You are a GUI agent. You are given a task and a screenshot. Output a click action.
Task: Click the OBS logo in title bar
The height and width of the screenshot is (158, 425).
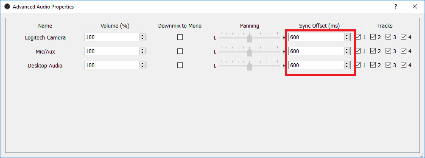tap(7, 7)
